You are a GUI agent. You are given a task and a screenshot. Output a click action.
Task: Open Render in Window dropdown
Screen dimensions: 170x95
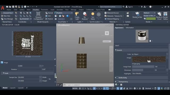click(x=149, y=16)
